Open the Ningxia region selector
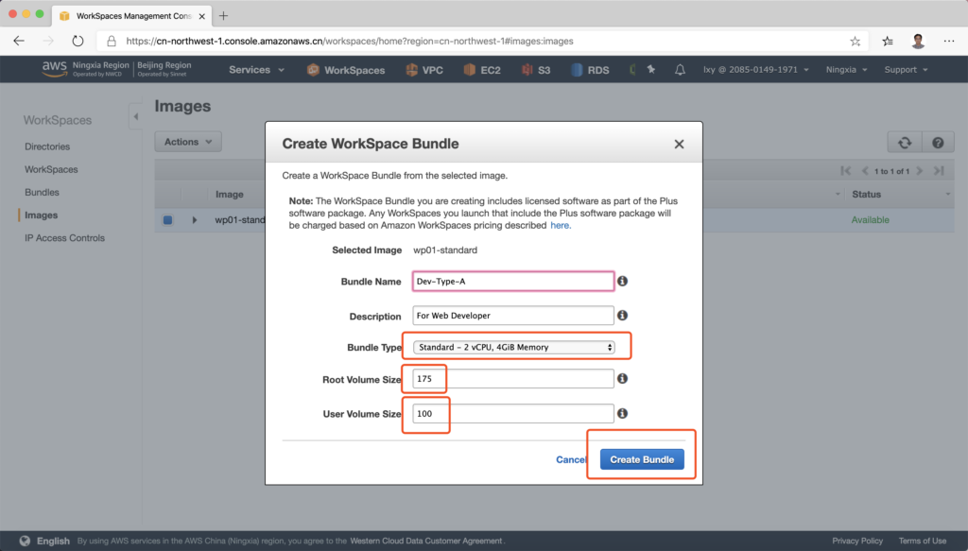This screenshot has height=551, width=968. point(845,70)
